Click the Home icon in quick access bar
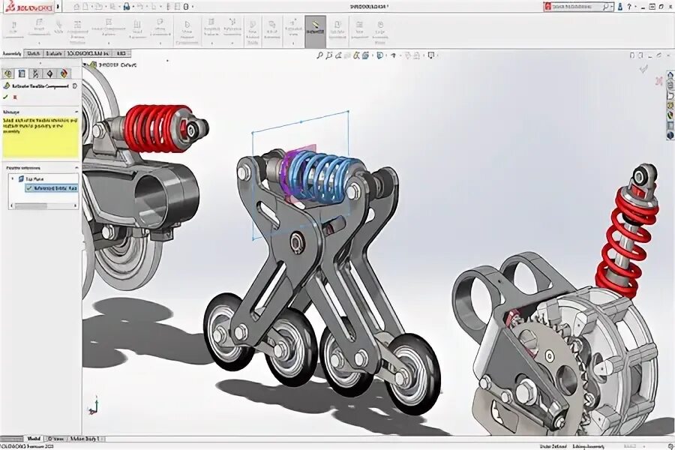This screenshot has width=675, height=450. click(76, 7)
